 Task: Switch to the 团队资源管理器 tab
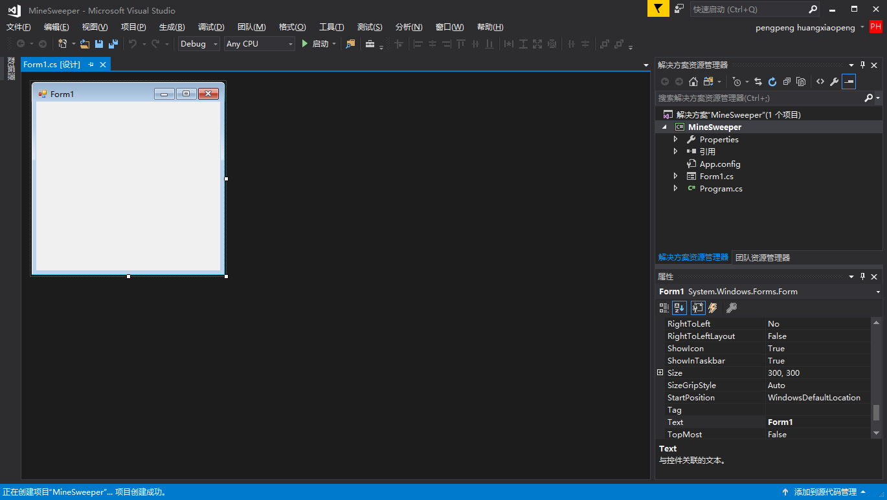(x=763, y=257)
